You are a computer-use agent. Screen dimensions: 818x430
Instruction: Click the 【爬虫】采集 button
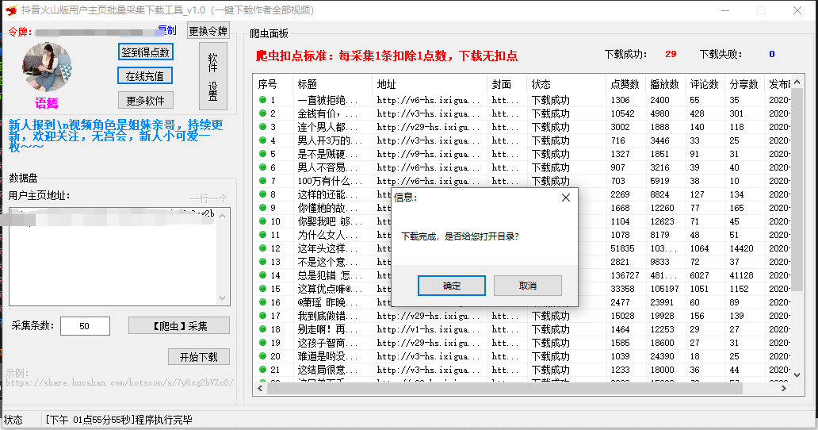click(x=179, y=326)
